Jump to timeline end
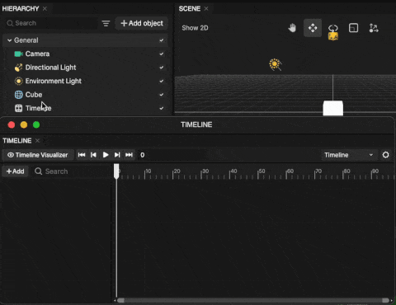The width and height of the screenshot is (396, 305). coord(129,155)
